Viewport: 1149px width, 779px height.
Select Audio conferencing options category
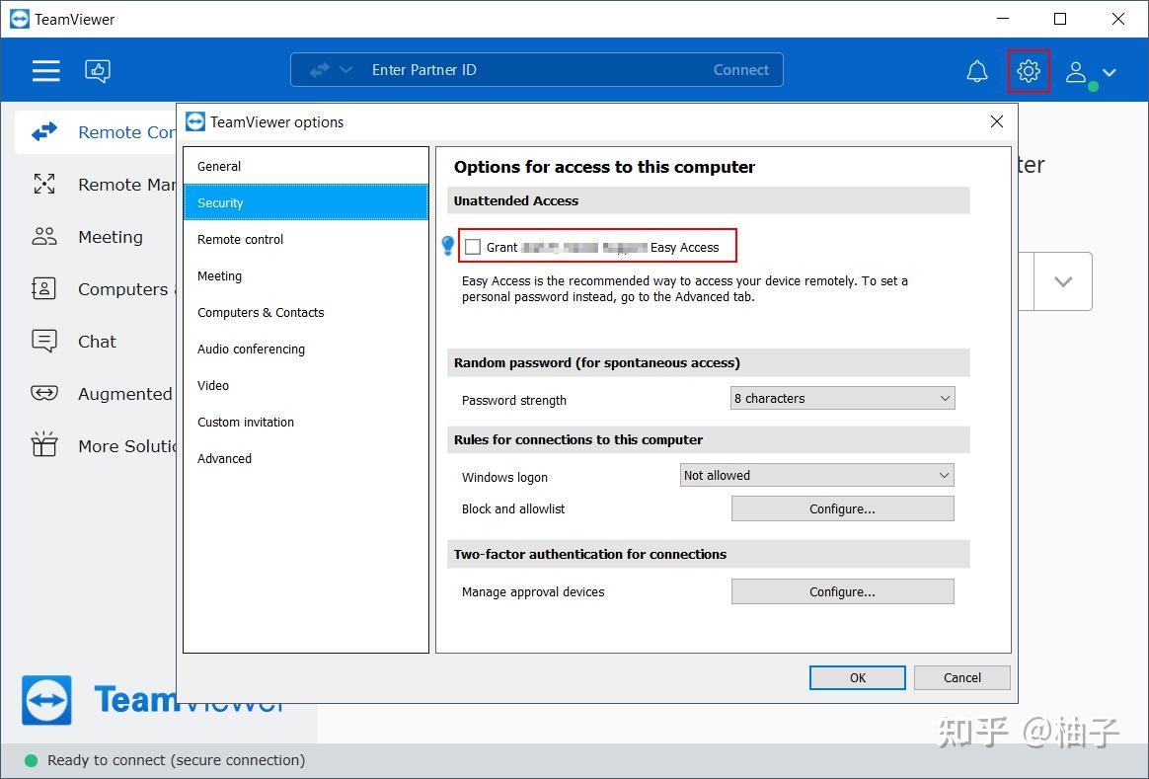pyautogui.click(x=306, y=349)
